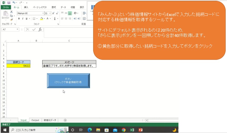Select the message cell 準備完了です
227x133 pixels.
69,66
